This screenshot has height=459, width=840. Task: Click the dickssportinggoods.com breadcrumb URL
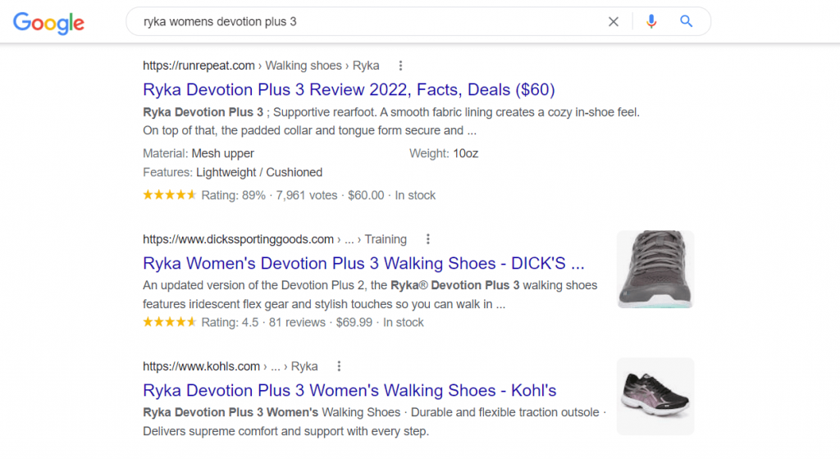(x=274, y=239)
